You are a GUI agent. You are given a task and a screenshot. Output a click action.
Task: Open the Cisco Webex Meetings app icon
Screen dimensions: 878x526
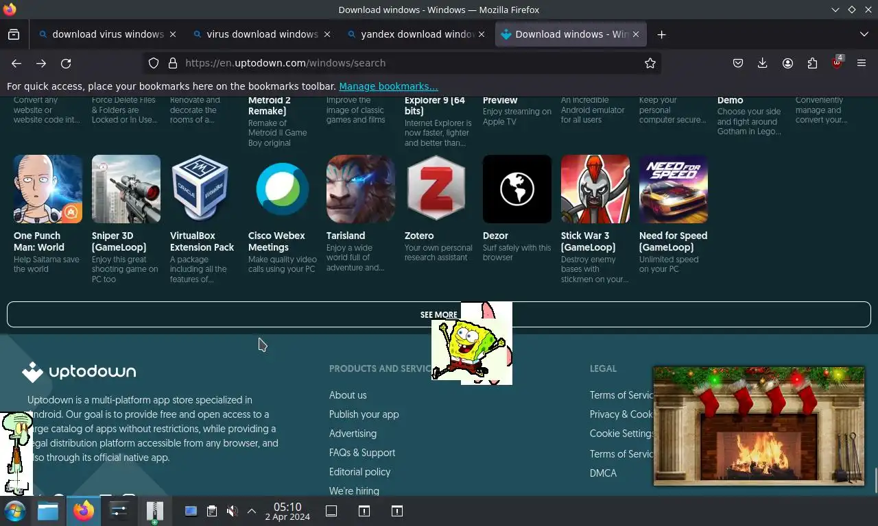pyautogui.click(x=283, y=189)
